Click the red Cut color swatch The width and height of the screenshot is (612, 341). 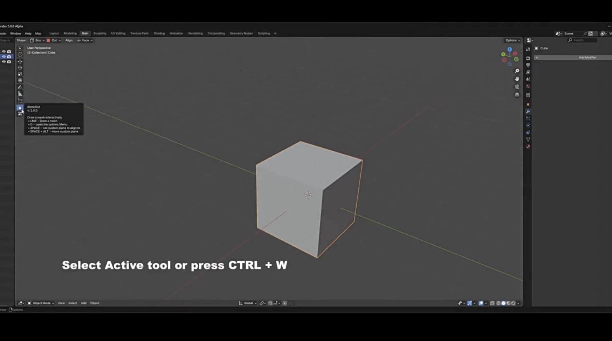[x=48, y=40]
